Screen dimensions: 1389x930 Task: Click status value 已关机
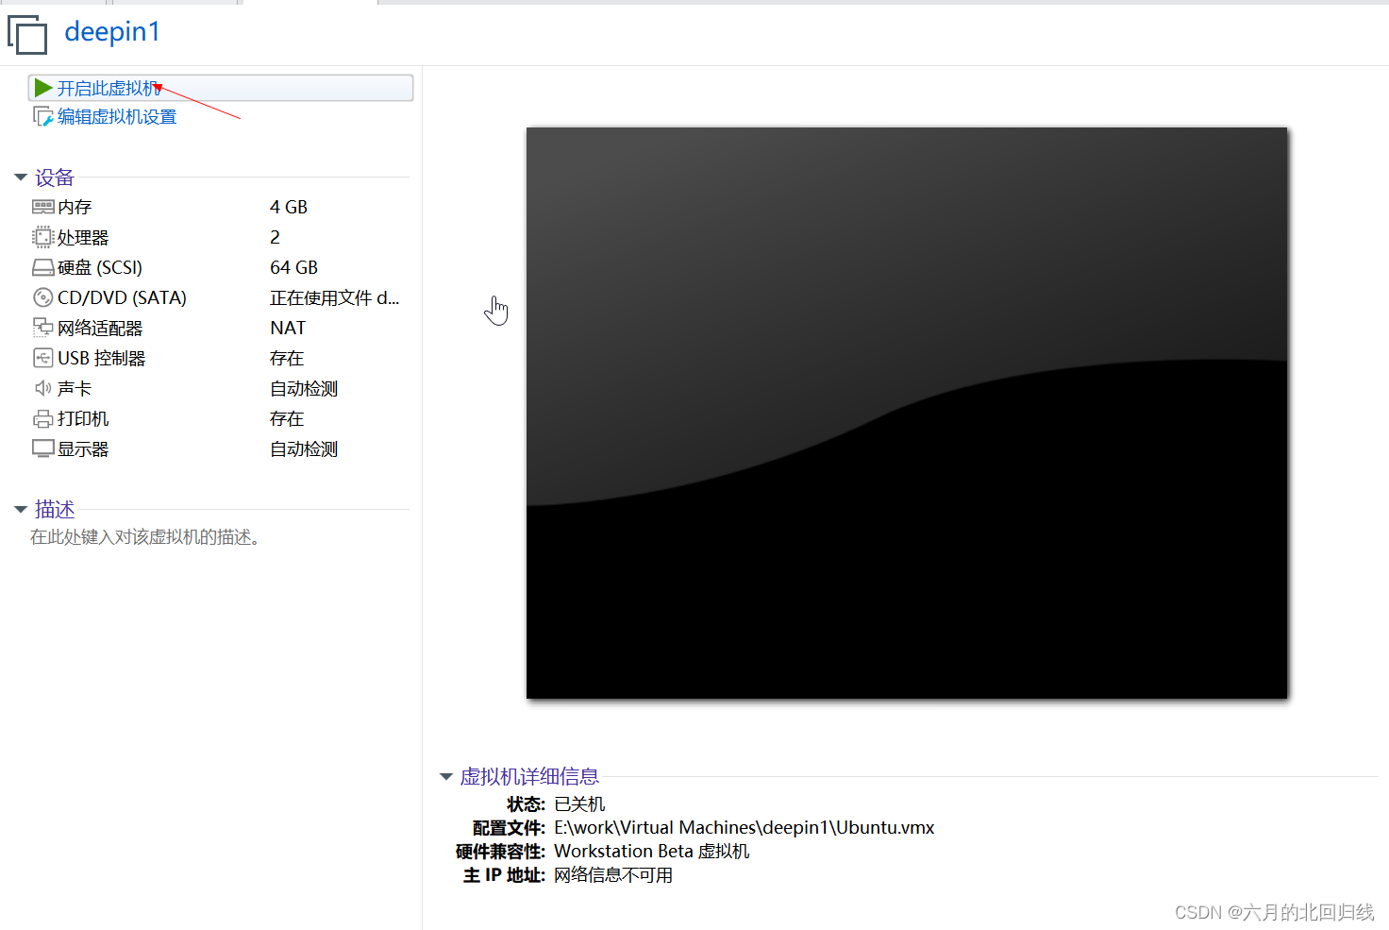579,804
